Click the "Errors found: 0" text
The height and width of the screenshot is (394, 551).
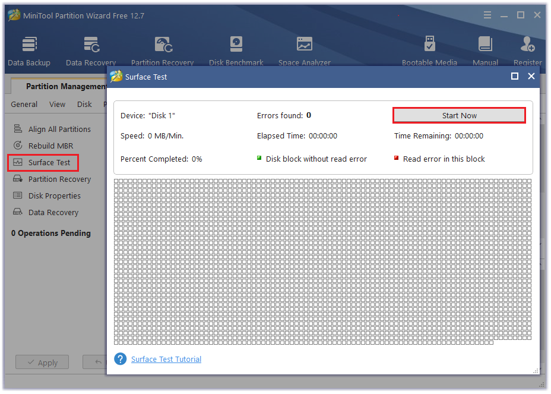click(284, 115)
